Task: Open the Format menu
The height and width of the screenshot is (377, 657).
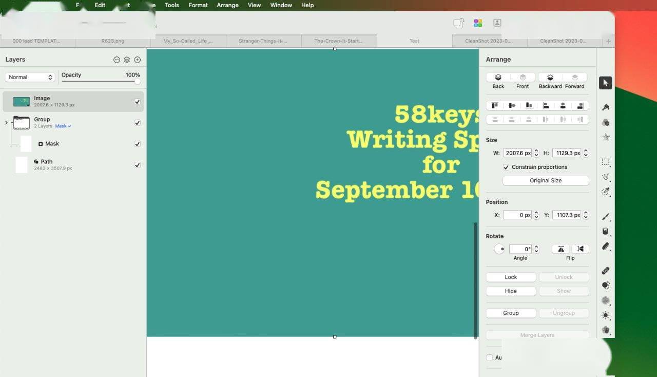Action: click(x=198, y=5)
